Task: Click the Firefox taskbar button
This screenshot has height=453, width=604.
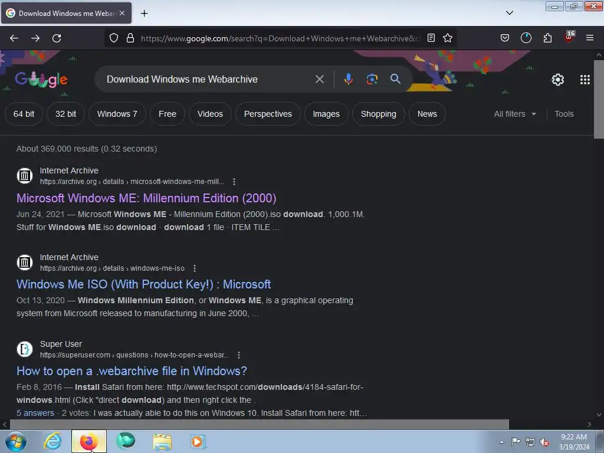Action: pyautogui.click(x=89, y=441)
